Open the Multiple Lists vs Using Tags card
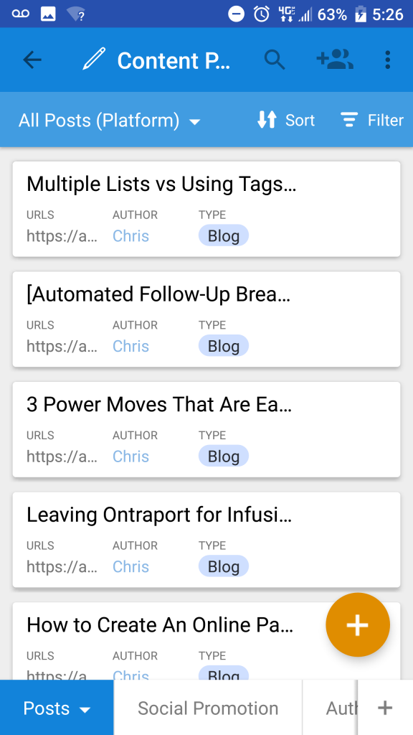 point(206,209)
